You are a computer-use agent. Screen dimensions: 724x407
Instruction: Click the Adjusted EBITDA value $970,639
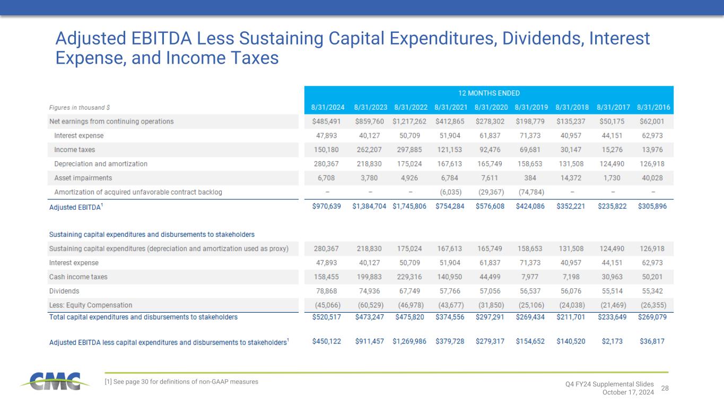[326, 207]
